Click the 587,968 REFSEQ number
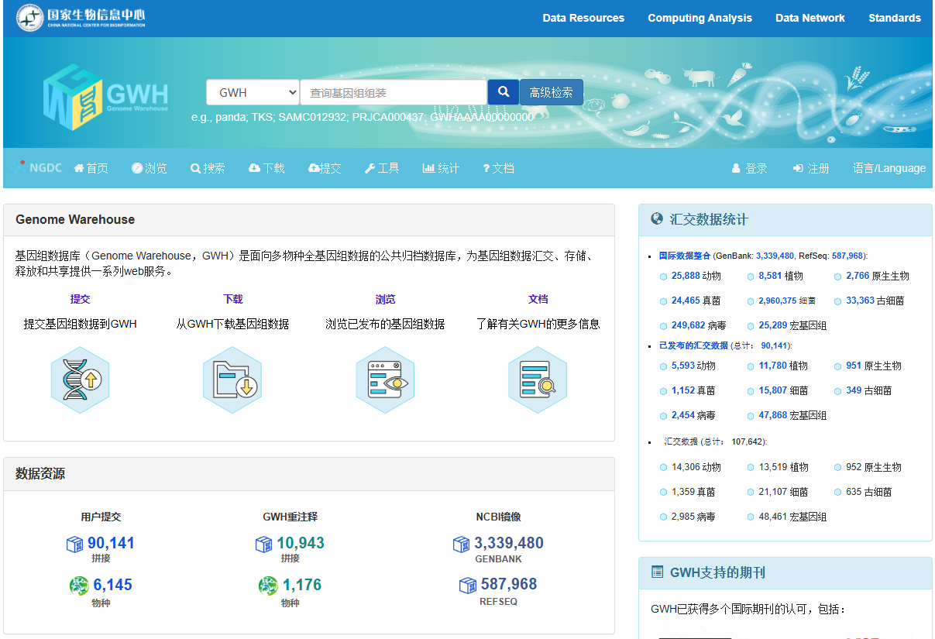The image size is (935, 639). click(509, 584)
